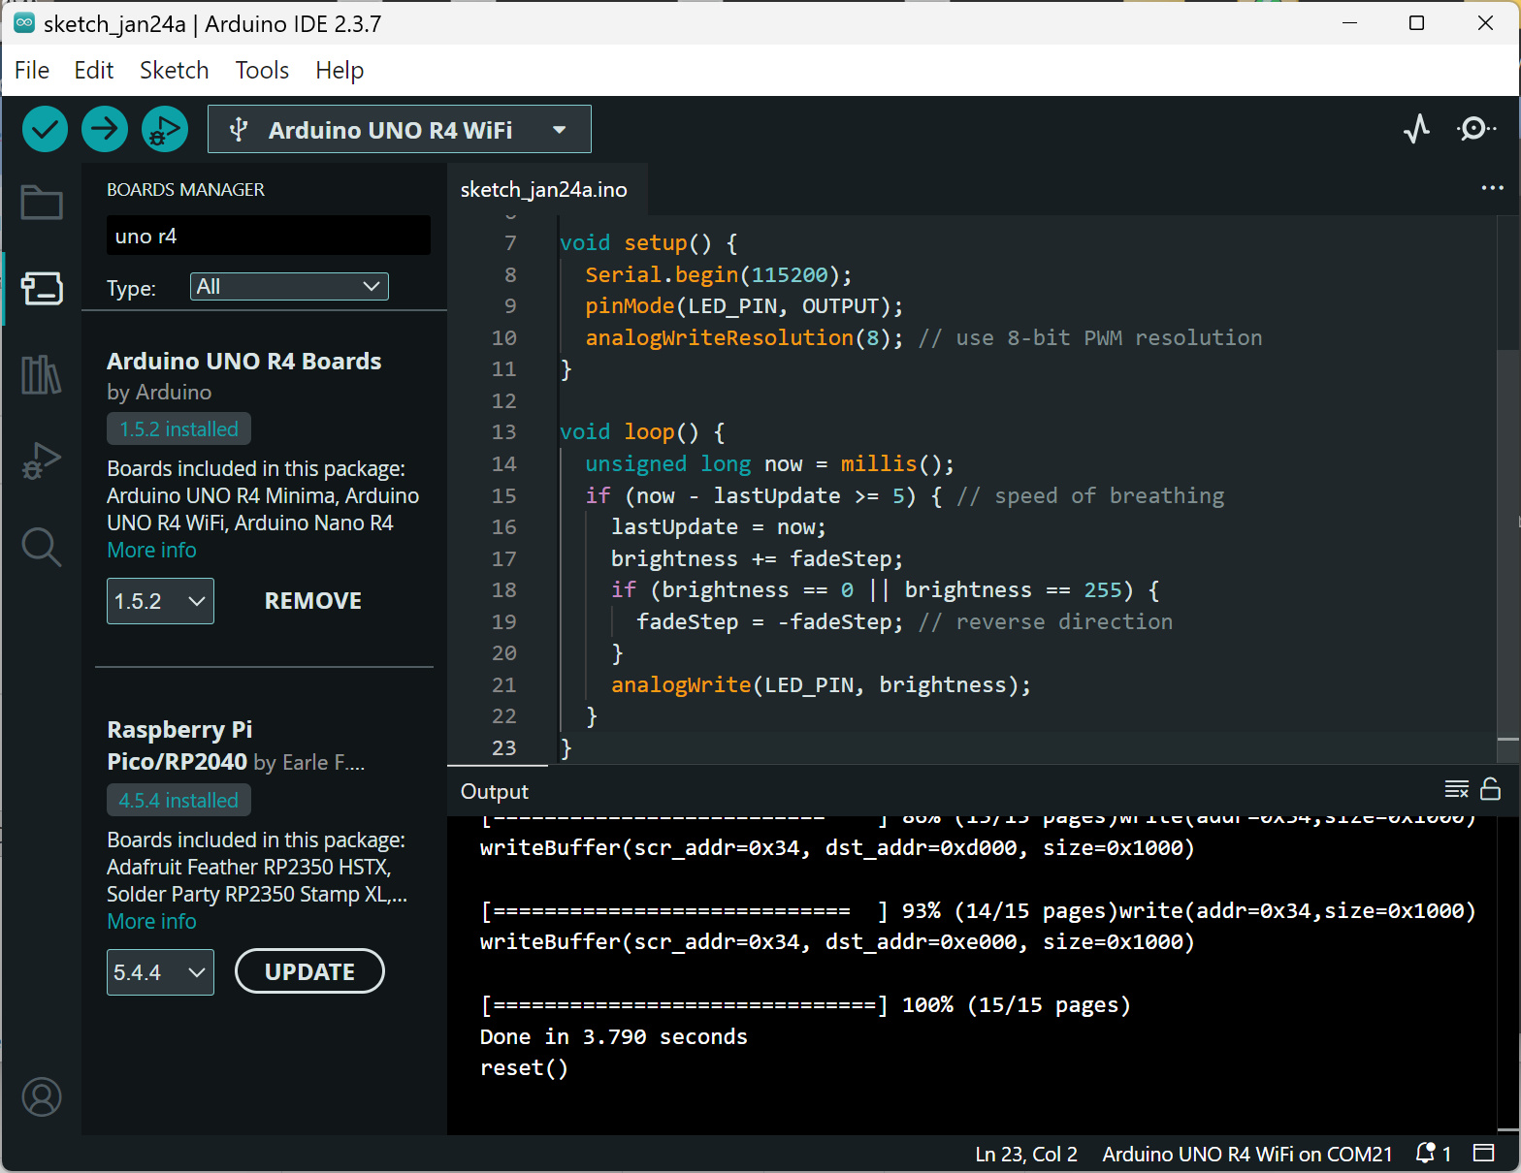Toggle the Boards Manager sidebar panel
Image resolution: width=1521 pixels, height=1173 pixels.
coord(42,288)
